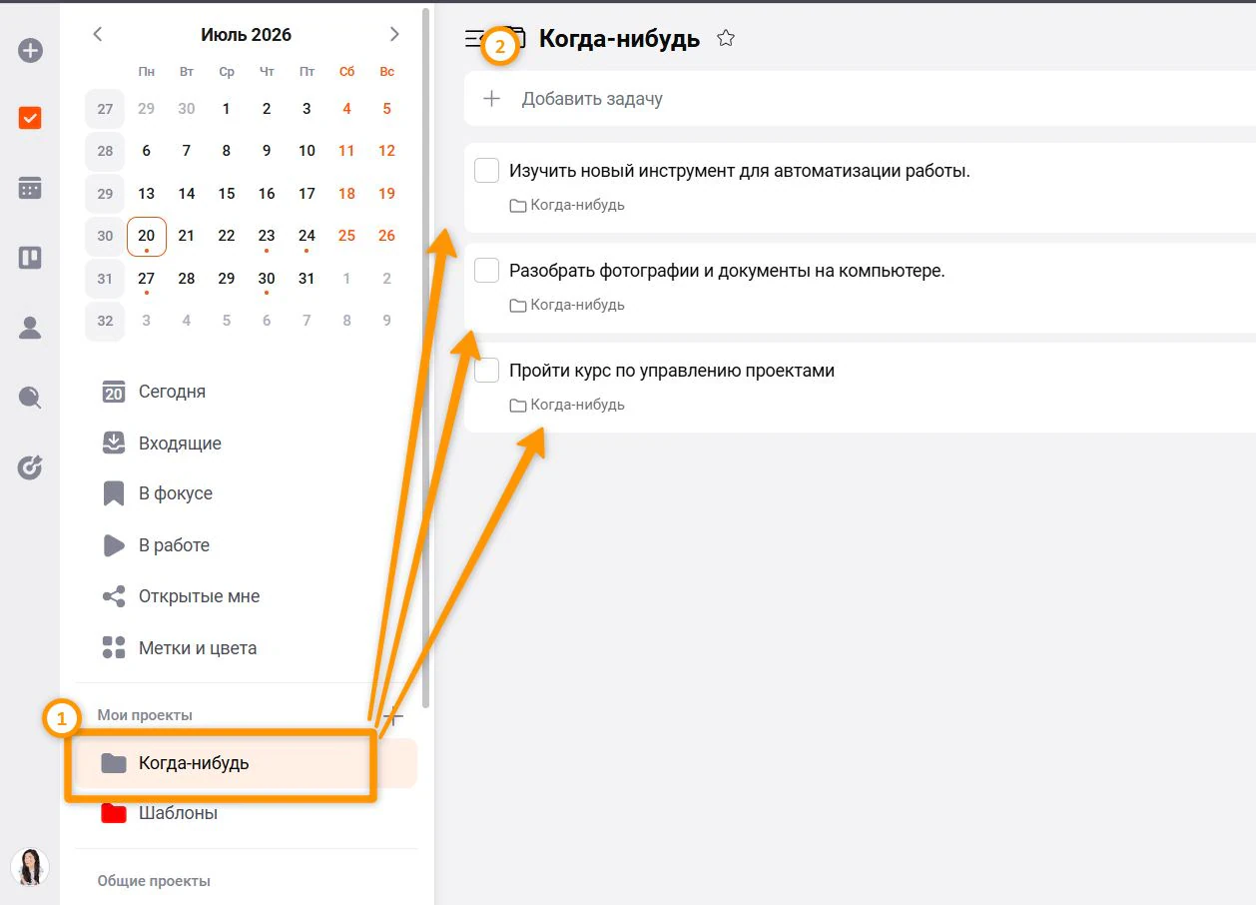Click the Добавить задачу field
The width and height of the screenshot is (1256, 905).
point(860,99)
